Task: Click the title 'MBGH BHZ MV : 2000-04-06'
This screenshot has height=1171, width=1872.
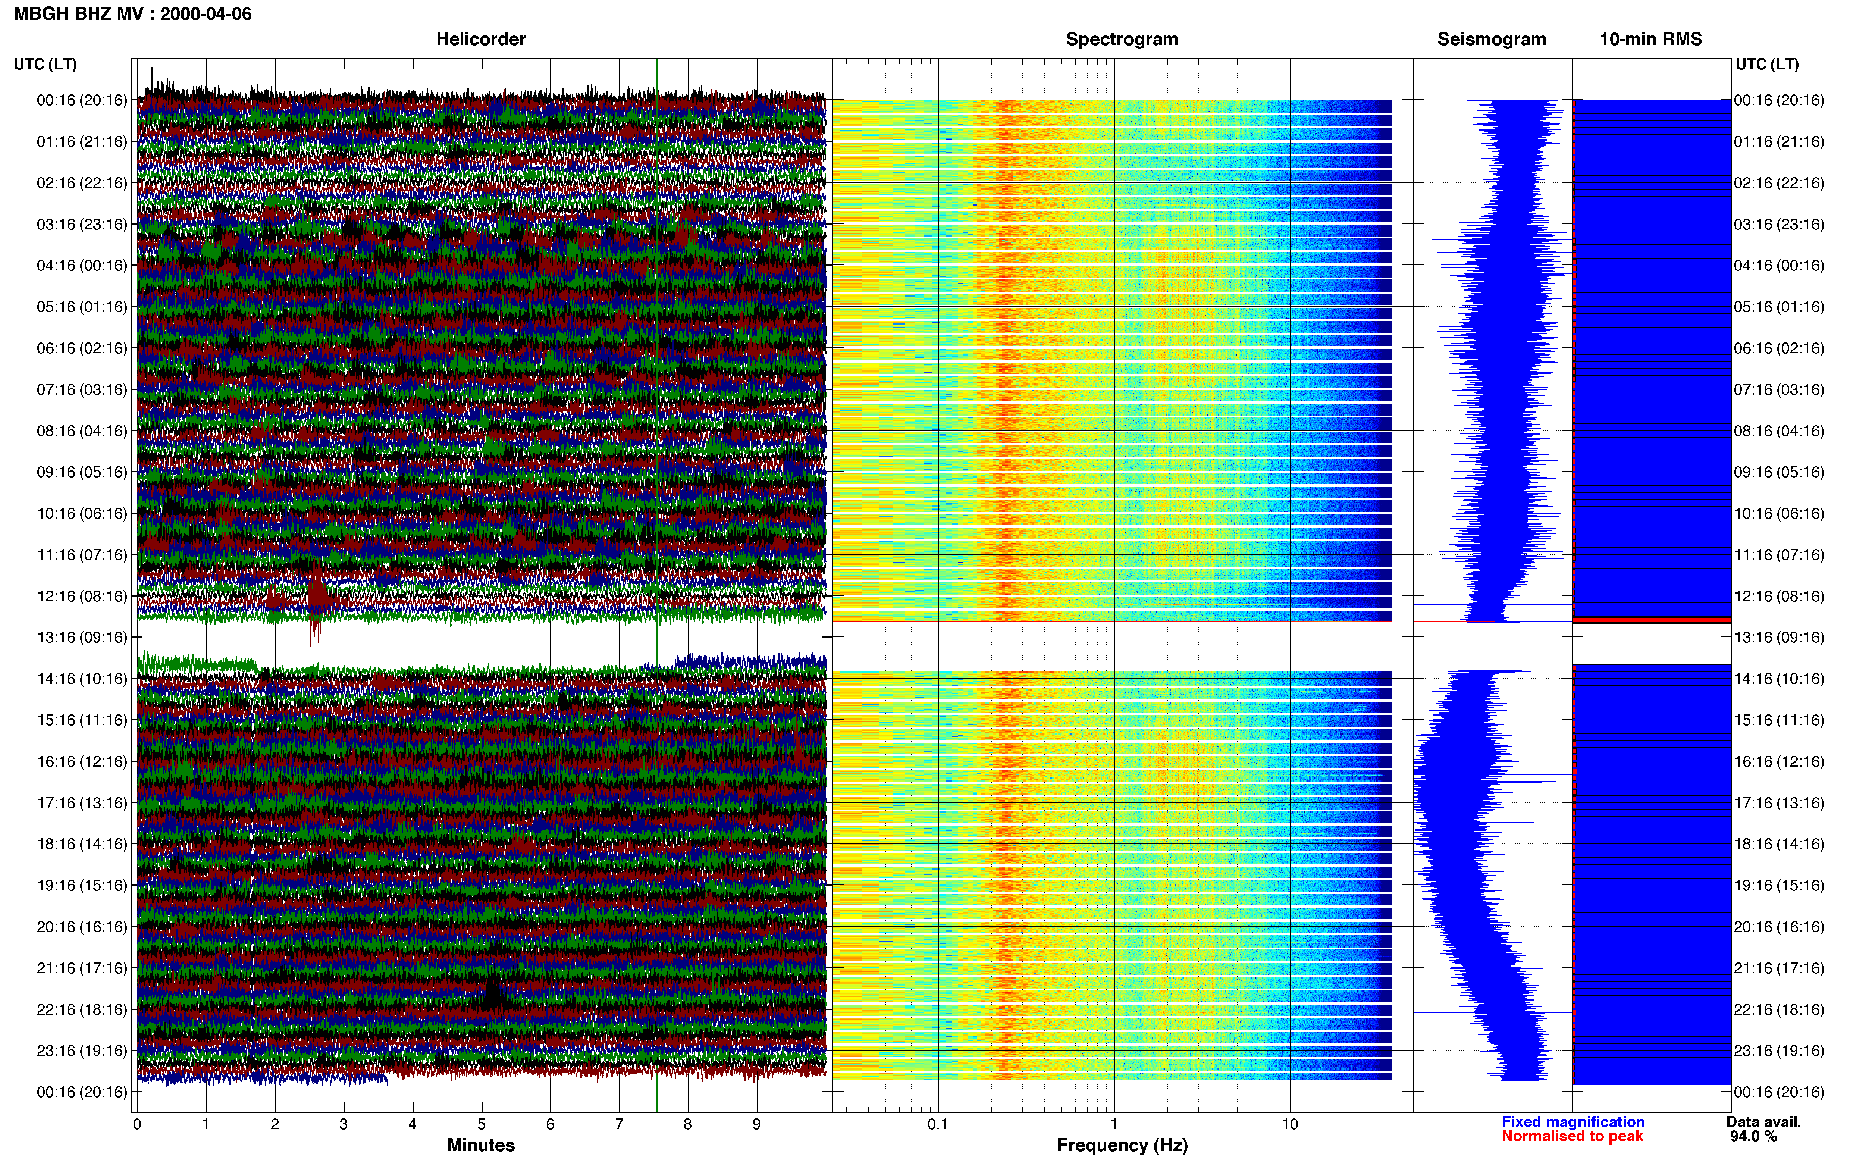Action: (x=132, y=14)
